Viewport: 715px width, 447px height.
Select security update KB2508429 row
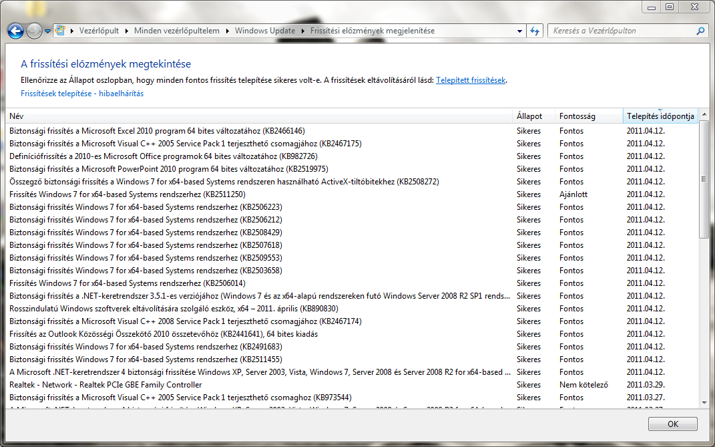pyautogui.click(x=352, y=233)
